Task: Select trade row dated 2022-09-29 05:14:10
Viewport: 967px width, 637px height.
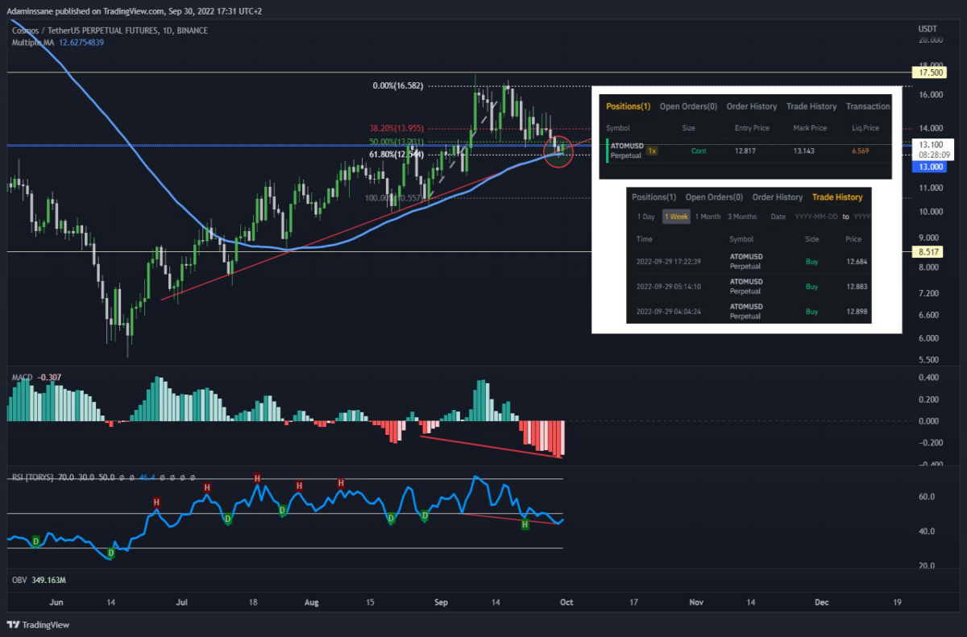Action: 749,286
